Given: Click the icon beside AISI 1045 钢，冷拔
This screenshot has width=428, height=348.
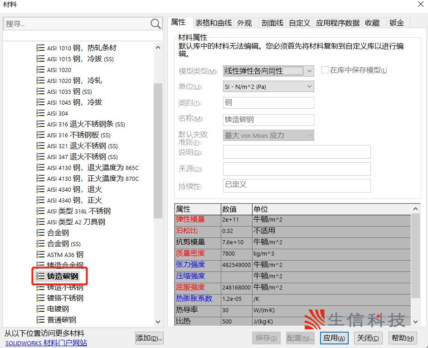Looking at the screenshot, I should click(x=40, y=102).
